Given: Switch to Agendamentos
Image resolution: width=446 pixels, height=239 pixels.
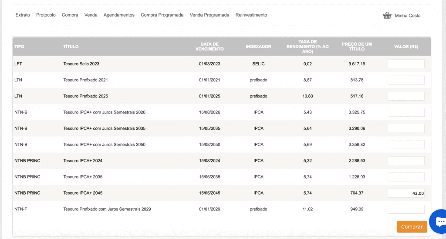Looking at the screenshot, I should [119, 15].
